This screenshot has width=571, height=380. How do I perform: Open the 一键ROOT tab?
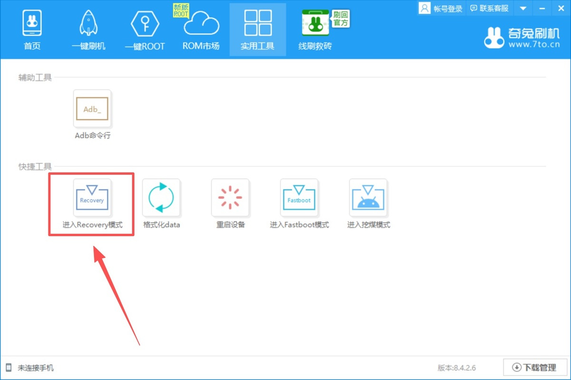[x=145, y=29]
